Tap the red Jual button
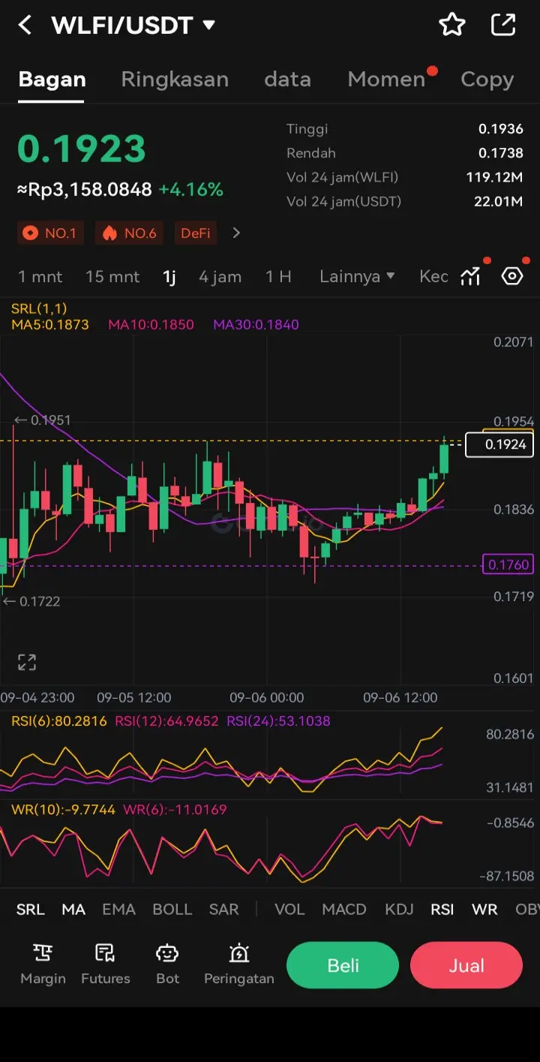This screenshot has height=1062, width=540. click(x=466, y=965)
